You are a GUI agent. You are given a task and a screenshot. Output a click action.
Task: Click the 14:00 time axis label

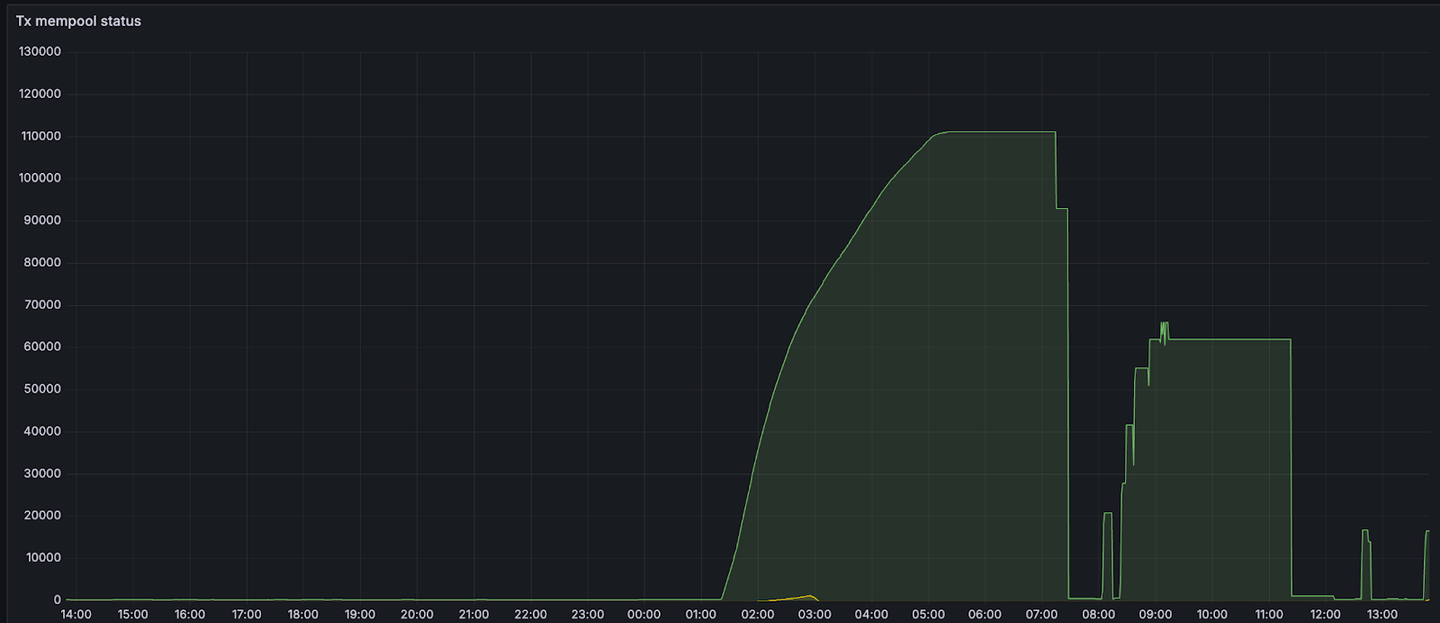[76, 614]
